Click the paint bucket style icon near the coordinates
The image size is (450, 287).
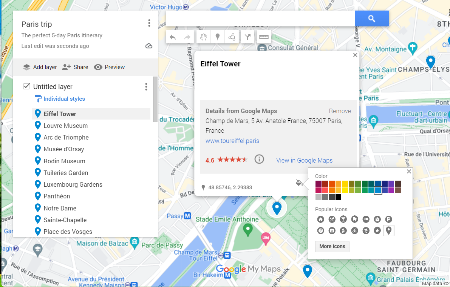tap(299, 183)
